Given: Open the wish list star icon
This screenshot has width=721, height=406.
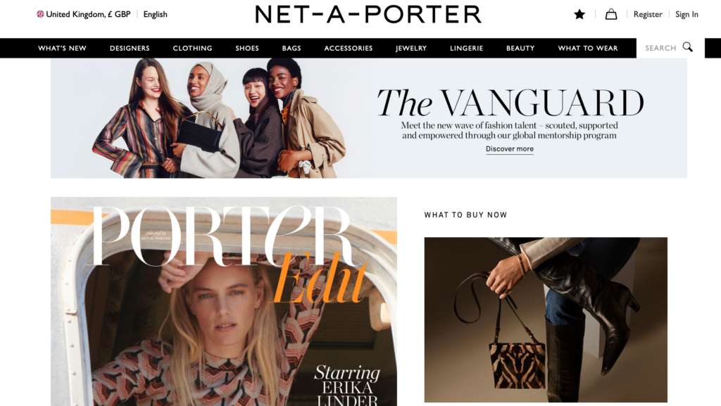Looking at the screenshot, I should pyautogui.click(x=579, y=14).
